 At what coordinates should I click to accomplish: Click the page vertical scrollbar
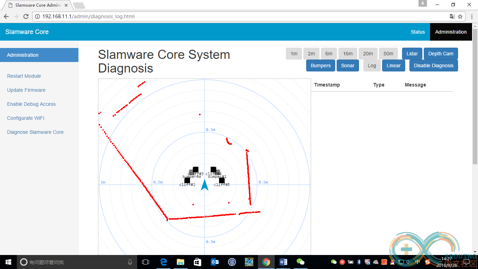[x=475, y=96]
